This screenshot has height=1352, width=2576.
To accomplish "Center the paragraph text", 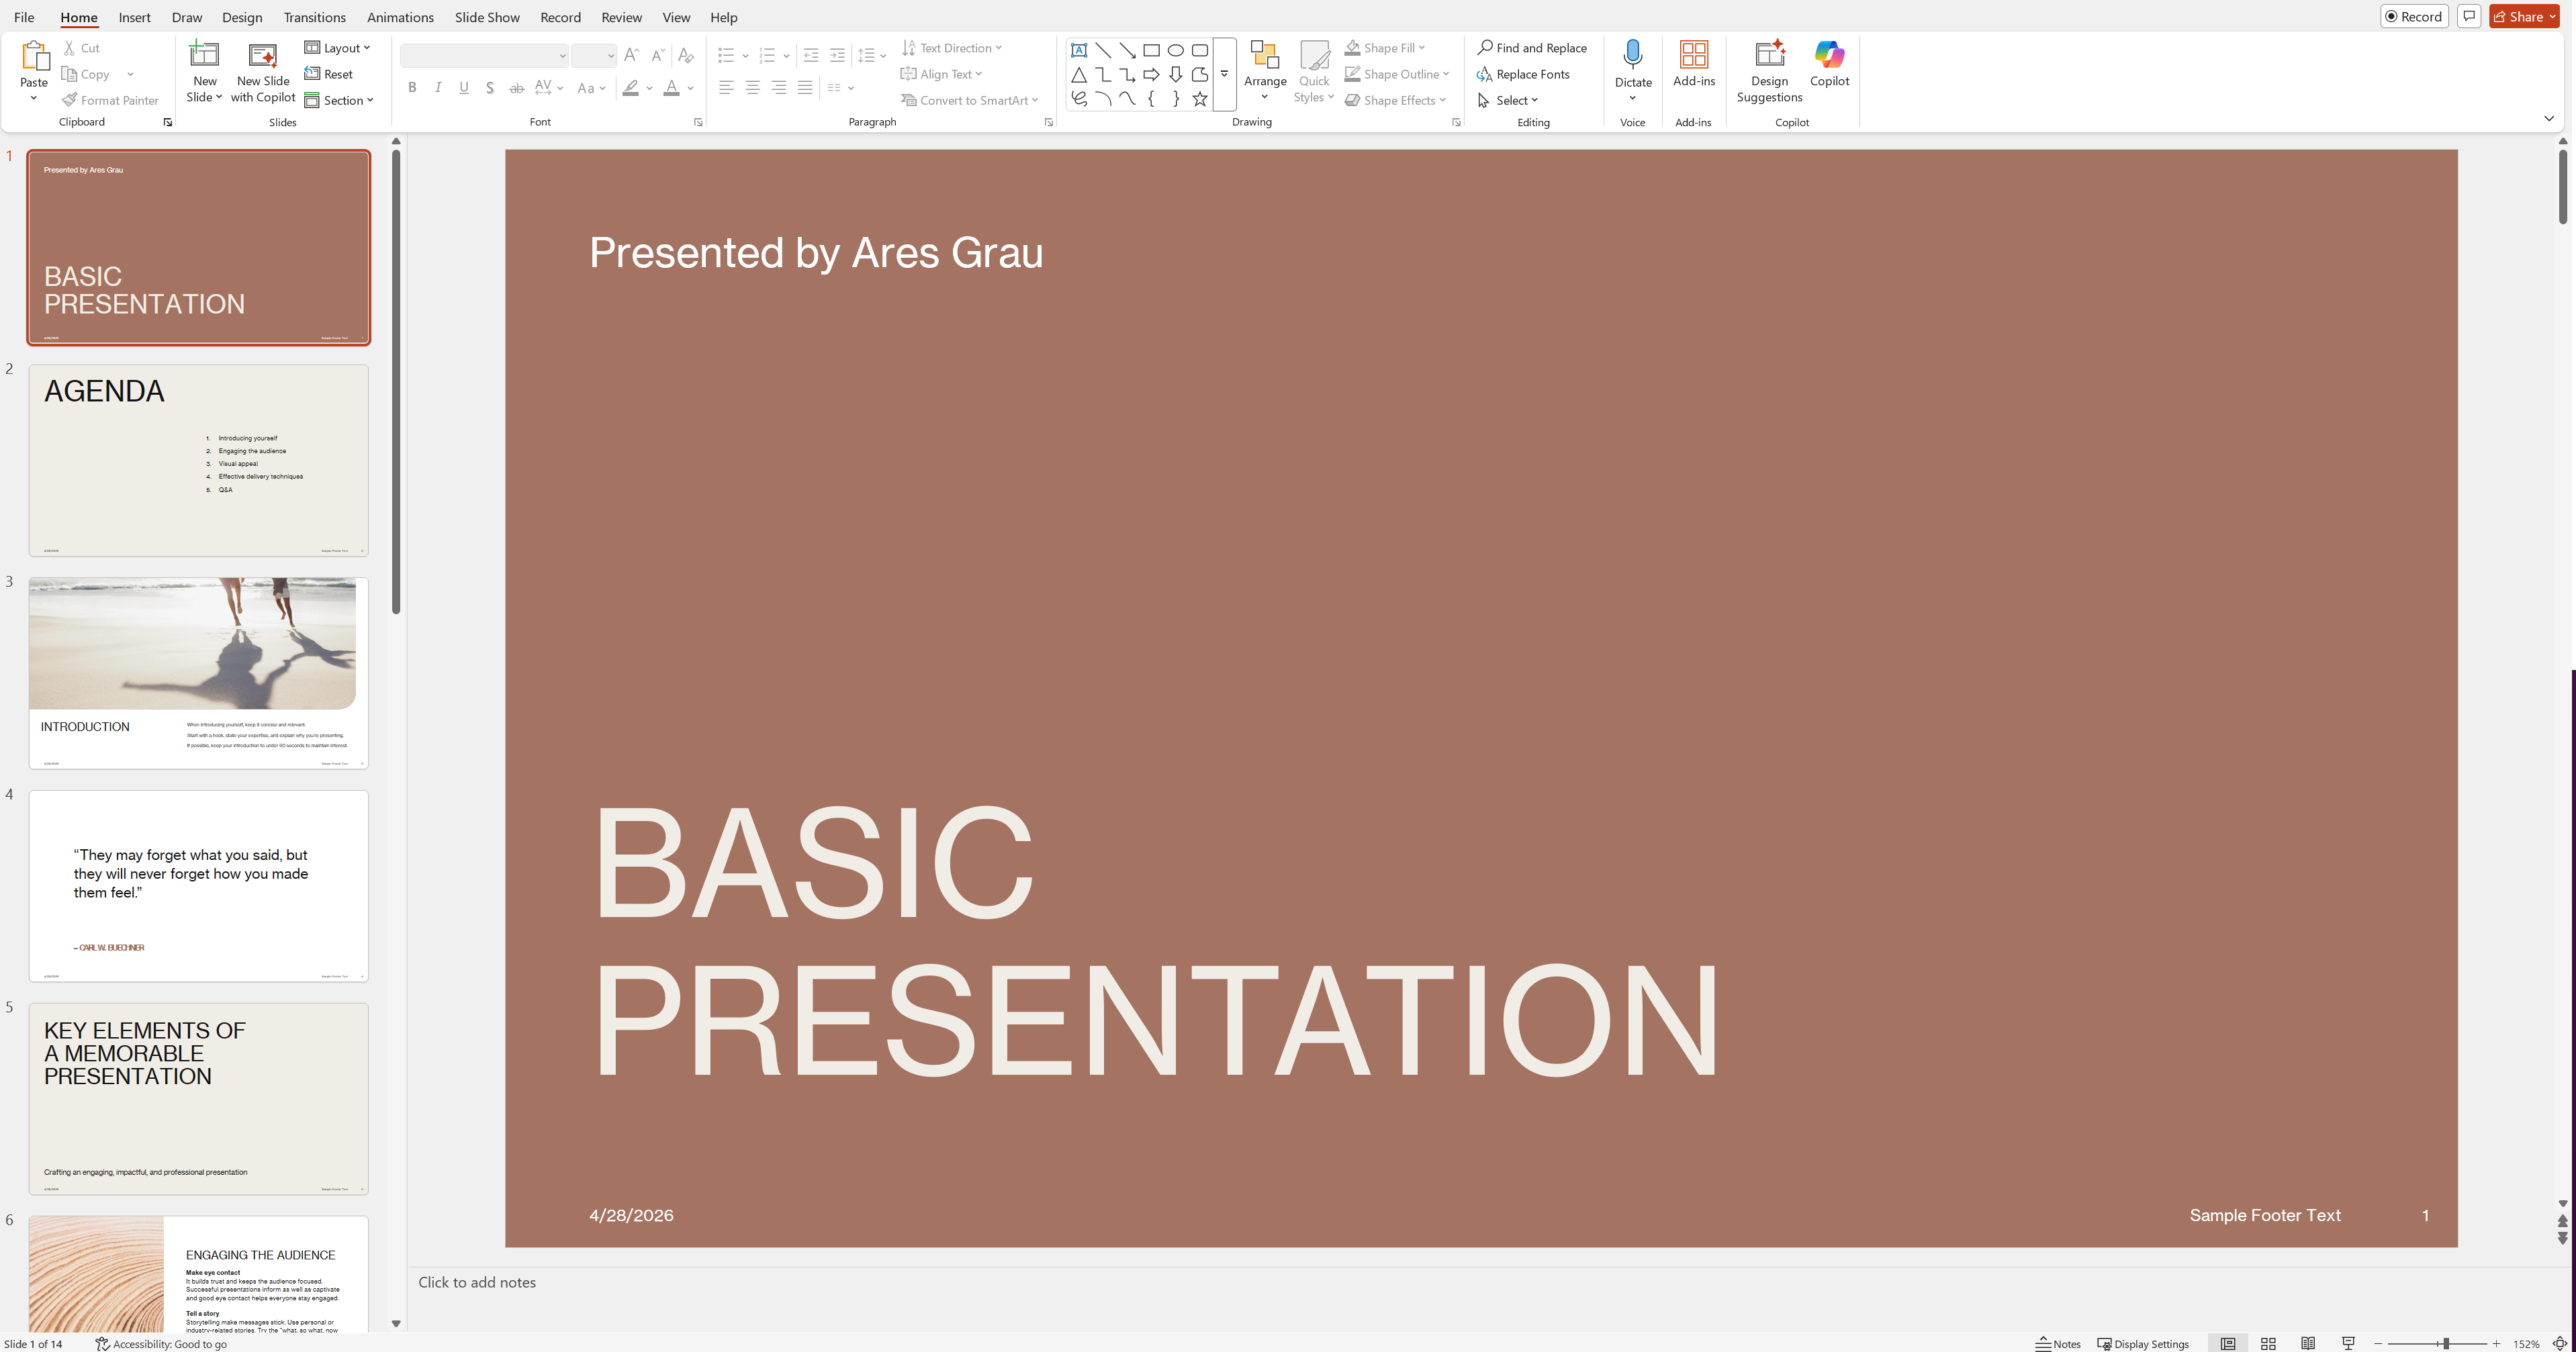I will 753,88.
